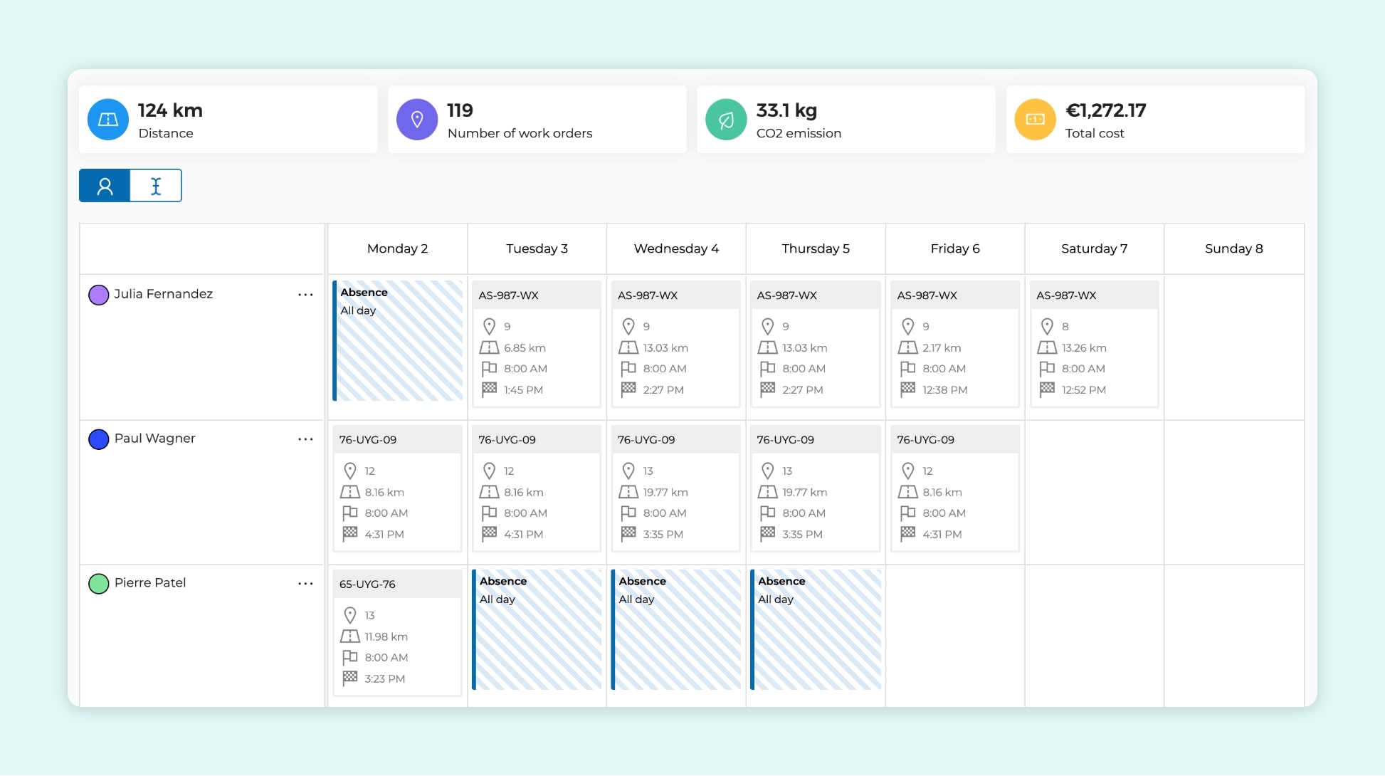The width and height of the screenshot is (1385, 776).
Task: Open Pierre's Wednesday Absence all-day block
Action: coord(676,630)
